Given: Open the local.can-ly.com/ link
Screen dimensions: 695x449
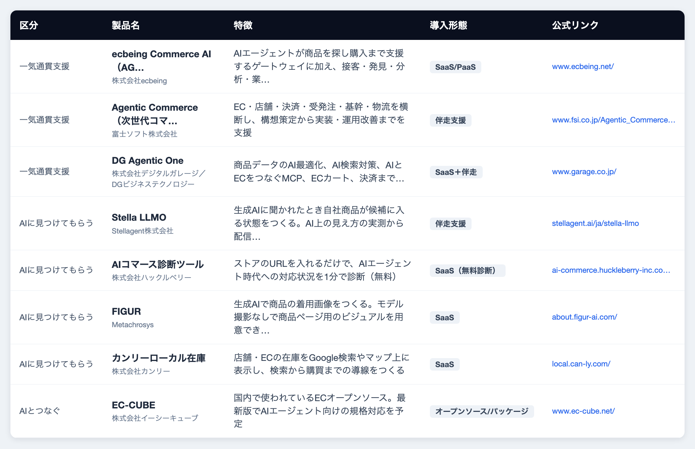Looking at the screenshot, I should [581, 364].
